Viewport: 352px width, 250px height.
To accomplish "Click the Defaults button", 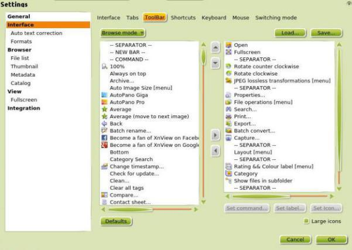I will tap(116, 221).
